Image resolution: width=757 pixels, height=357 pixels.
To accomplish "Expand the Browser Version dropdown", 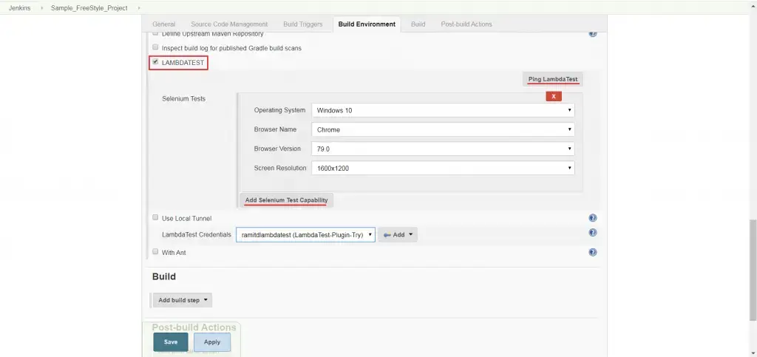I will point(443,149).
